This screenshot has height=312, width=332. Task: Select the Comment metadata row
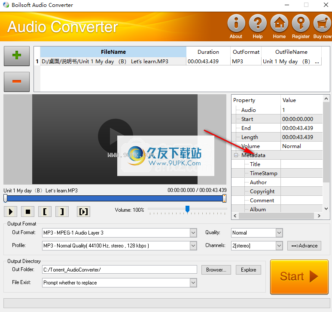[x=277, y=201]
